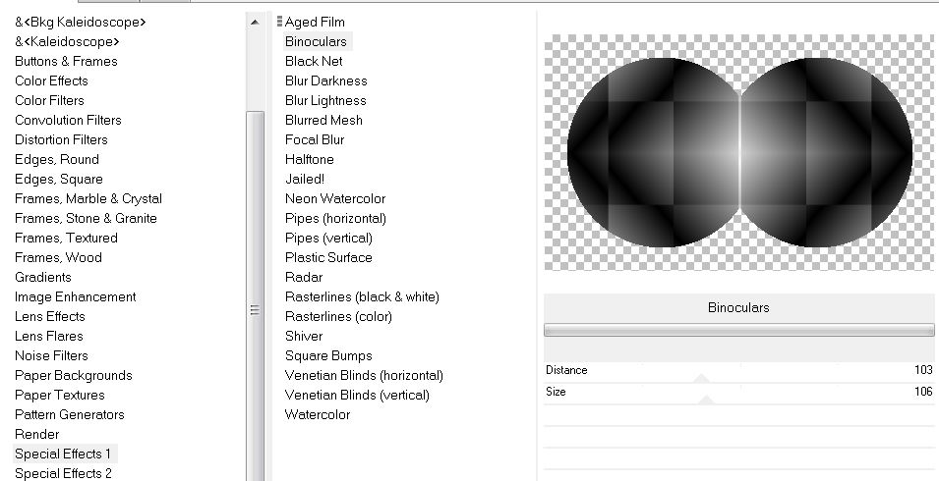Select the Gradients category

(x=43, y=278)
